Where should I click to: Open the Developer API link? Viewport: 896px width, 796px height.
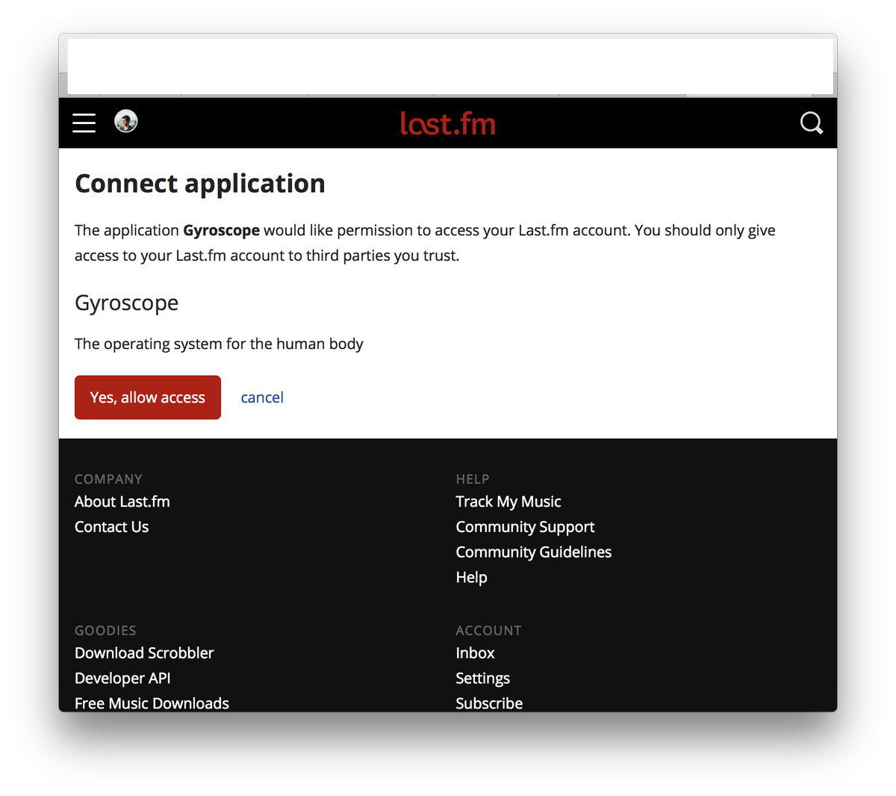coord(122,678)
